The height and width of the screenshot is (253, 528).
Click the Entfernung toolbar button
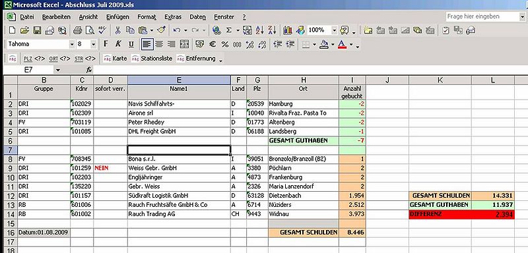196,59
